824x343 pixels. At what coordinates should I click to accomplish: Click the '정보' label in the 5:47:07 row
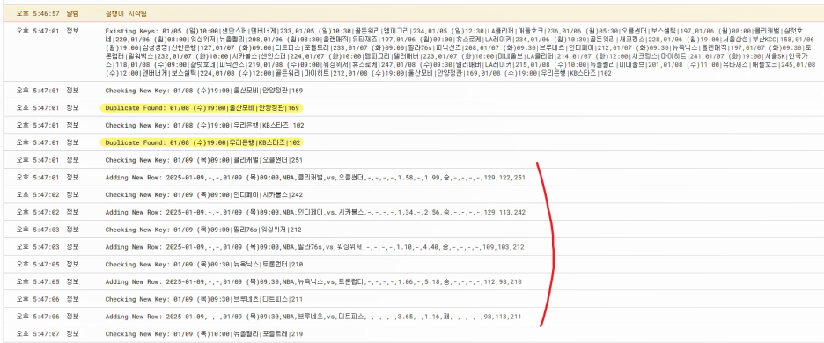click(x=72, y=334)
